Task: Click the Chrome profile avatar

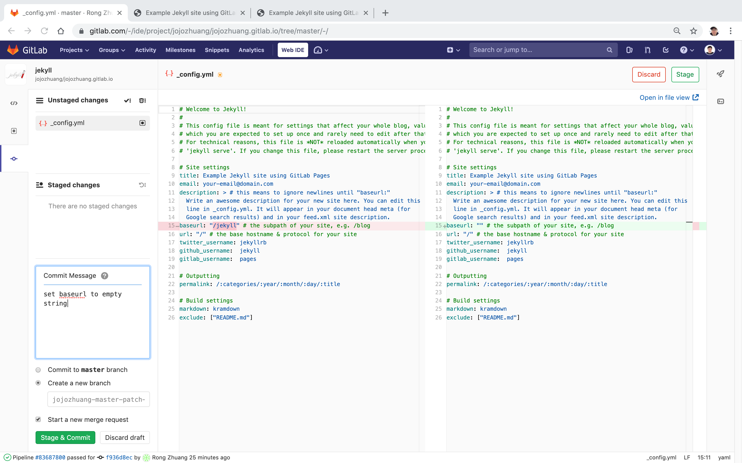Action: pos(714,31)
